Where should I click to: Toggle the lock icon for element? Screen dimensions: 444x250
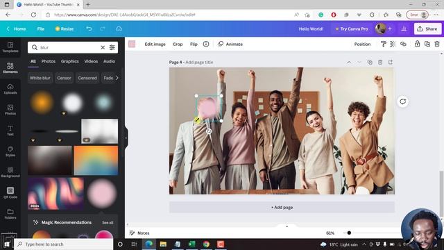[x=417, y=44]
